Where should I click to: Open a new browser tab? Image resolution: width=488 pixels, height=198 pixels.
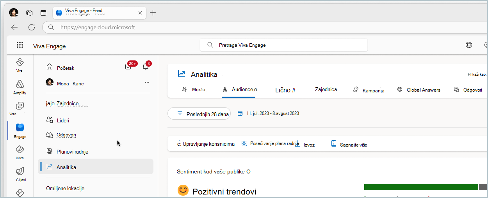(x=153, y=13)
